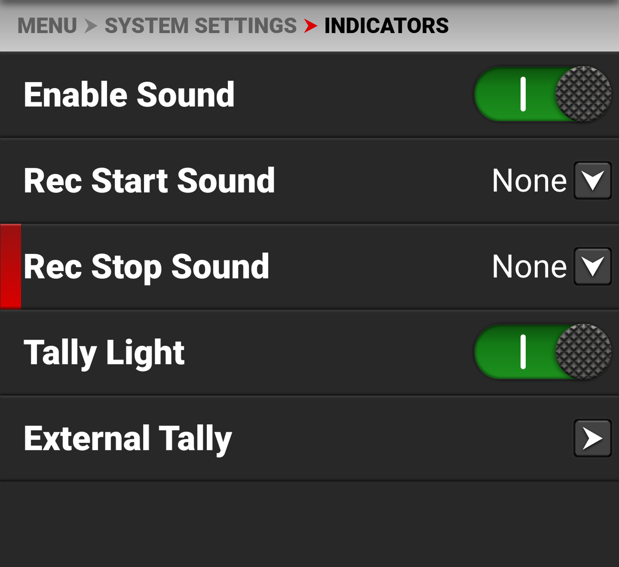The width and height of the screenshot is (619, 567).
Task: Expand the Rec Start Sound dropdown arrow
Action: 592,181
